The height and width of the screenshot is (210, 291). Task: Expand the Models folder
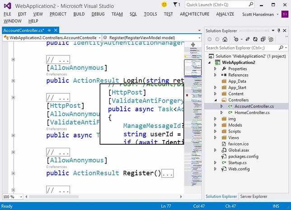(215, 125)
